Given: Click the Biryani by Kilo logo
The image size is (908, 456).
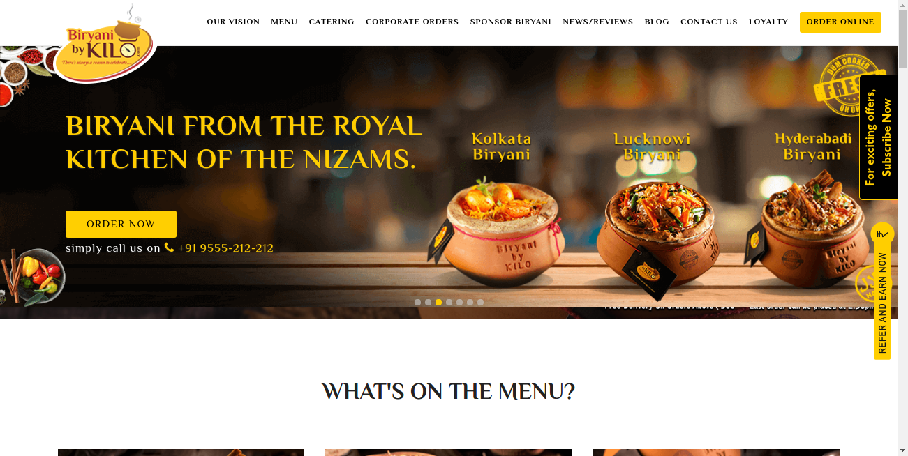Looking at the screenshot, I should point(106,43).
